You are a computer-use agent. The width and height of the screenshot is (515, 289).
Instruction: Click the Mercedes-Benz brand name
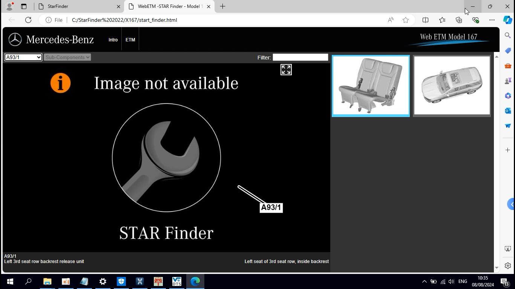[x=60, y=40]
